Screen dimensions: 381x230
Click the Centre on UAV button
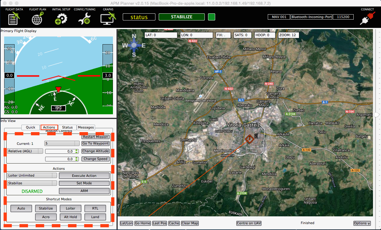point(249,223)
